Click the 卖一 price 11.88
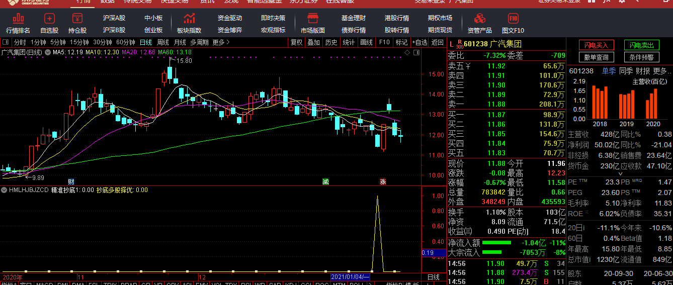Image resolution: width=673 pixels, height=285 pixels. coord(496,104)
